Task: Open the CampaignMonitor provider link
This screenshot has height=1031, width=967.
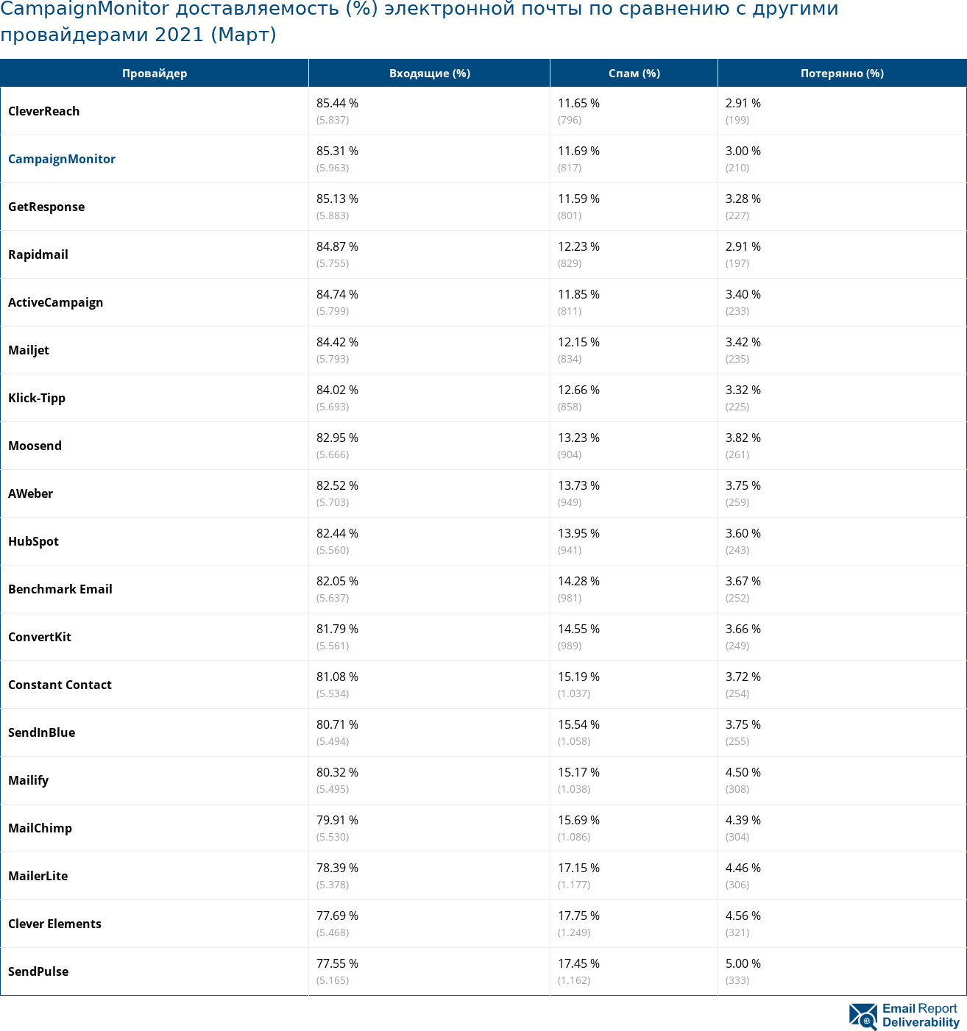Action: (x=62, y=159)
